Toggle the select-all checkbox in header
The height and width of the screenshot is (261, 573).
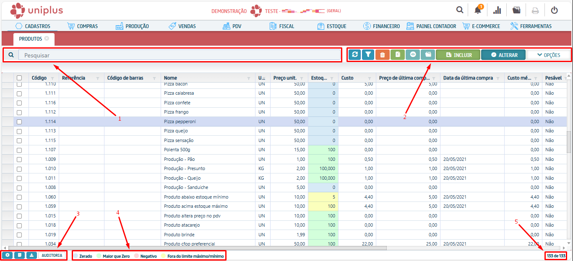[x=19, y=78]
